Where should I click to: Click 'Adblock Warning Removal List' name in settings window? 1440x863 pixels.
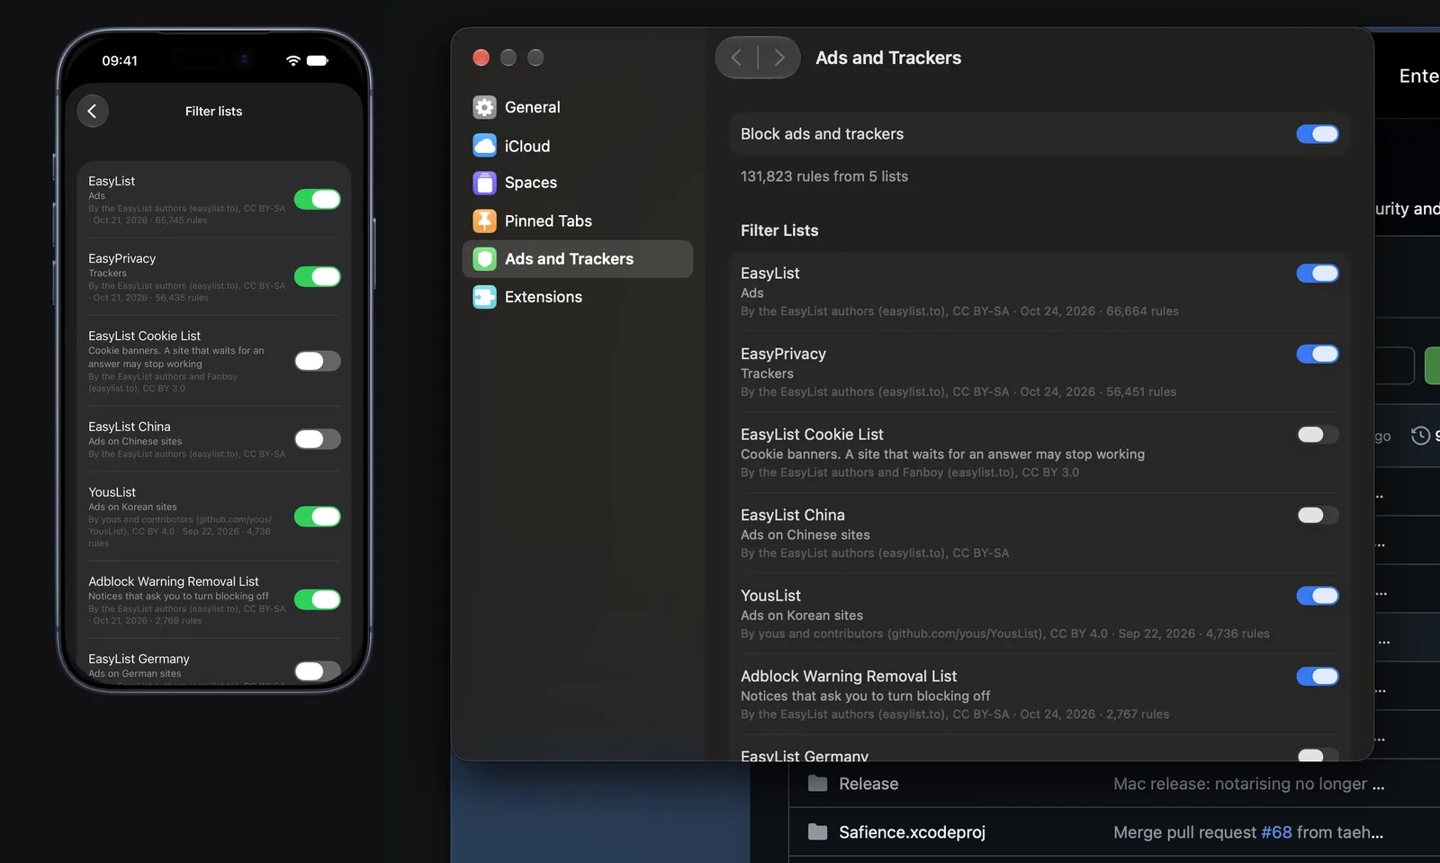[849, 677]
